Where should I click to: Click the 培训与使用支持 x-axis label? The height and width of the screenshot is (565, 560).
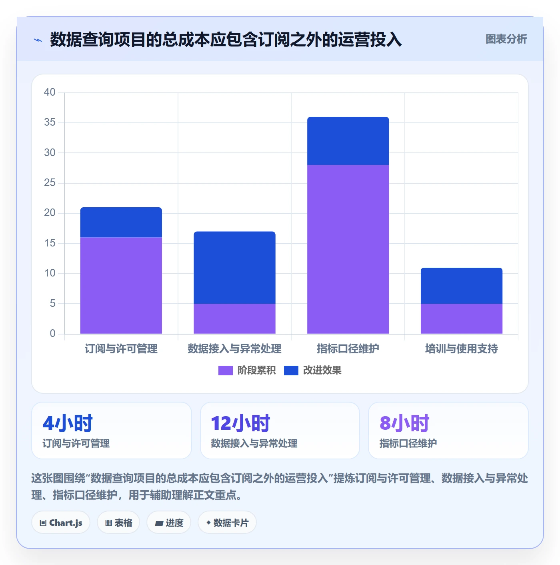(x=462, y=349)
